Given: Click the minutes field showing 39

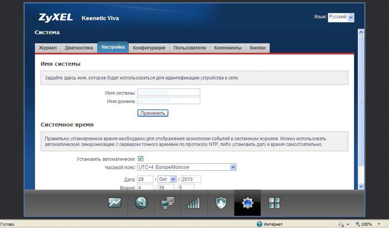Looking at the screenshot, I should coord(165,187).
